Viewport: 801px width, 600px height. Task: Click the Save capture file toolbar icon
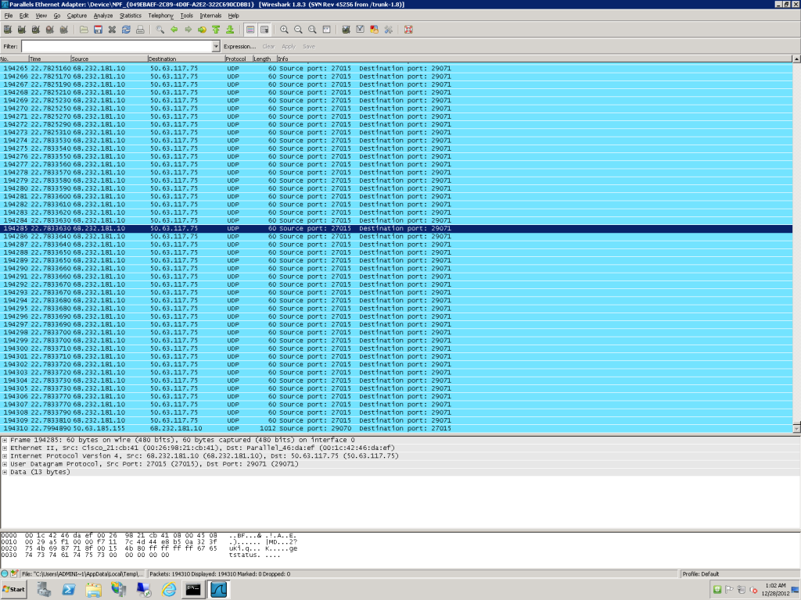click(x=98, y=30)
